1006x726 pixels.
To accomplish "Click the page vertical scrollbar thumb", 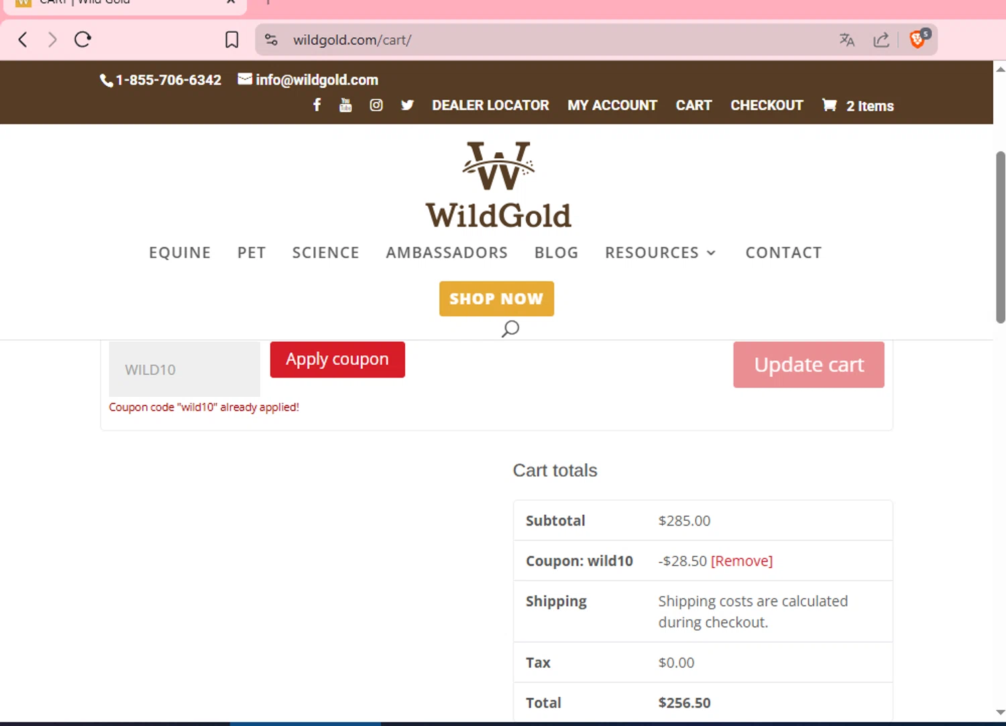I will (1000, 237).
